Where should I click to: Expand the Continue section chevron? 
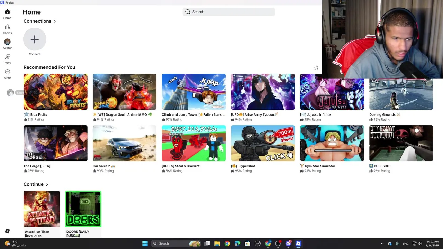click(x=47, y=184)
